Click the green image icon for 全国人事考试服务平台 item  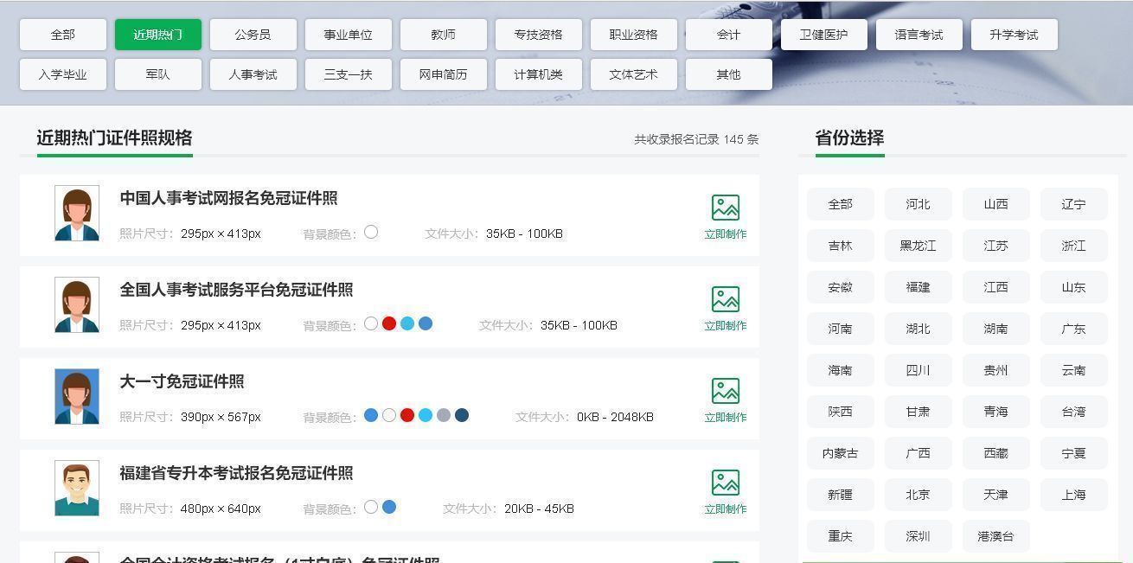point(725,299)
